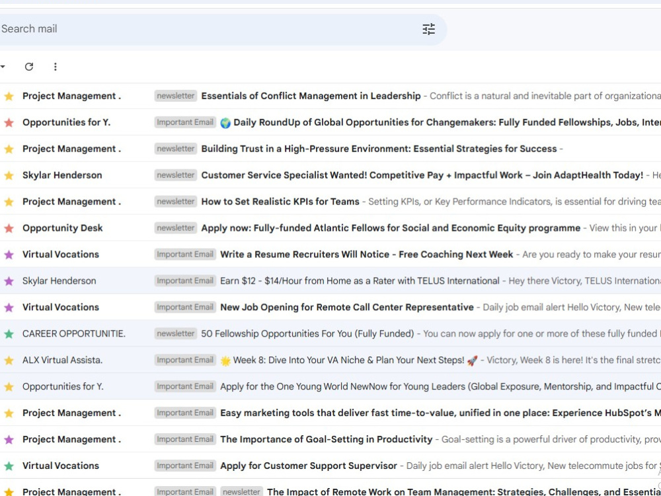
Task: Toggle star on Realistic KPIs email
Action: pyautogui.click(x=9, y=202)
